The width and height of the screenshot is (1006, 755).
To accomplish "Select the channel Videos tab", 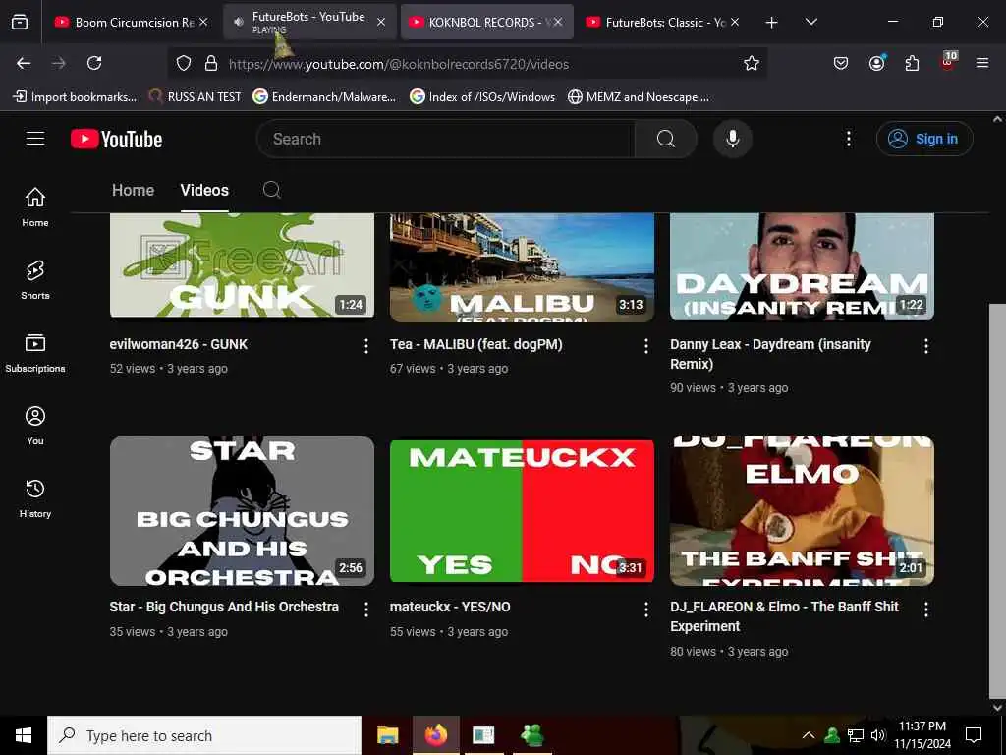I will tap(204, 190).
